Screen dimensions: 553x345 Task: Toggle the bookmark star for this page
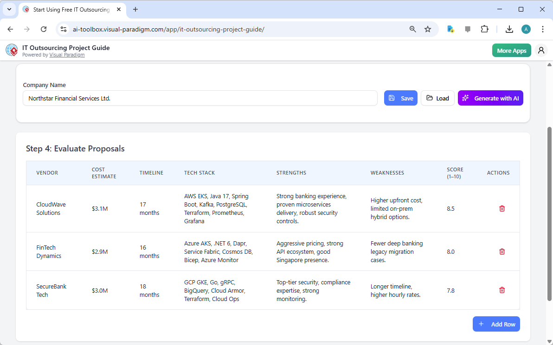(x=427, y=29)
